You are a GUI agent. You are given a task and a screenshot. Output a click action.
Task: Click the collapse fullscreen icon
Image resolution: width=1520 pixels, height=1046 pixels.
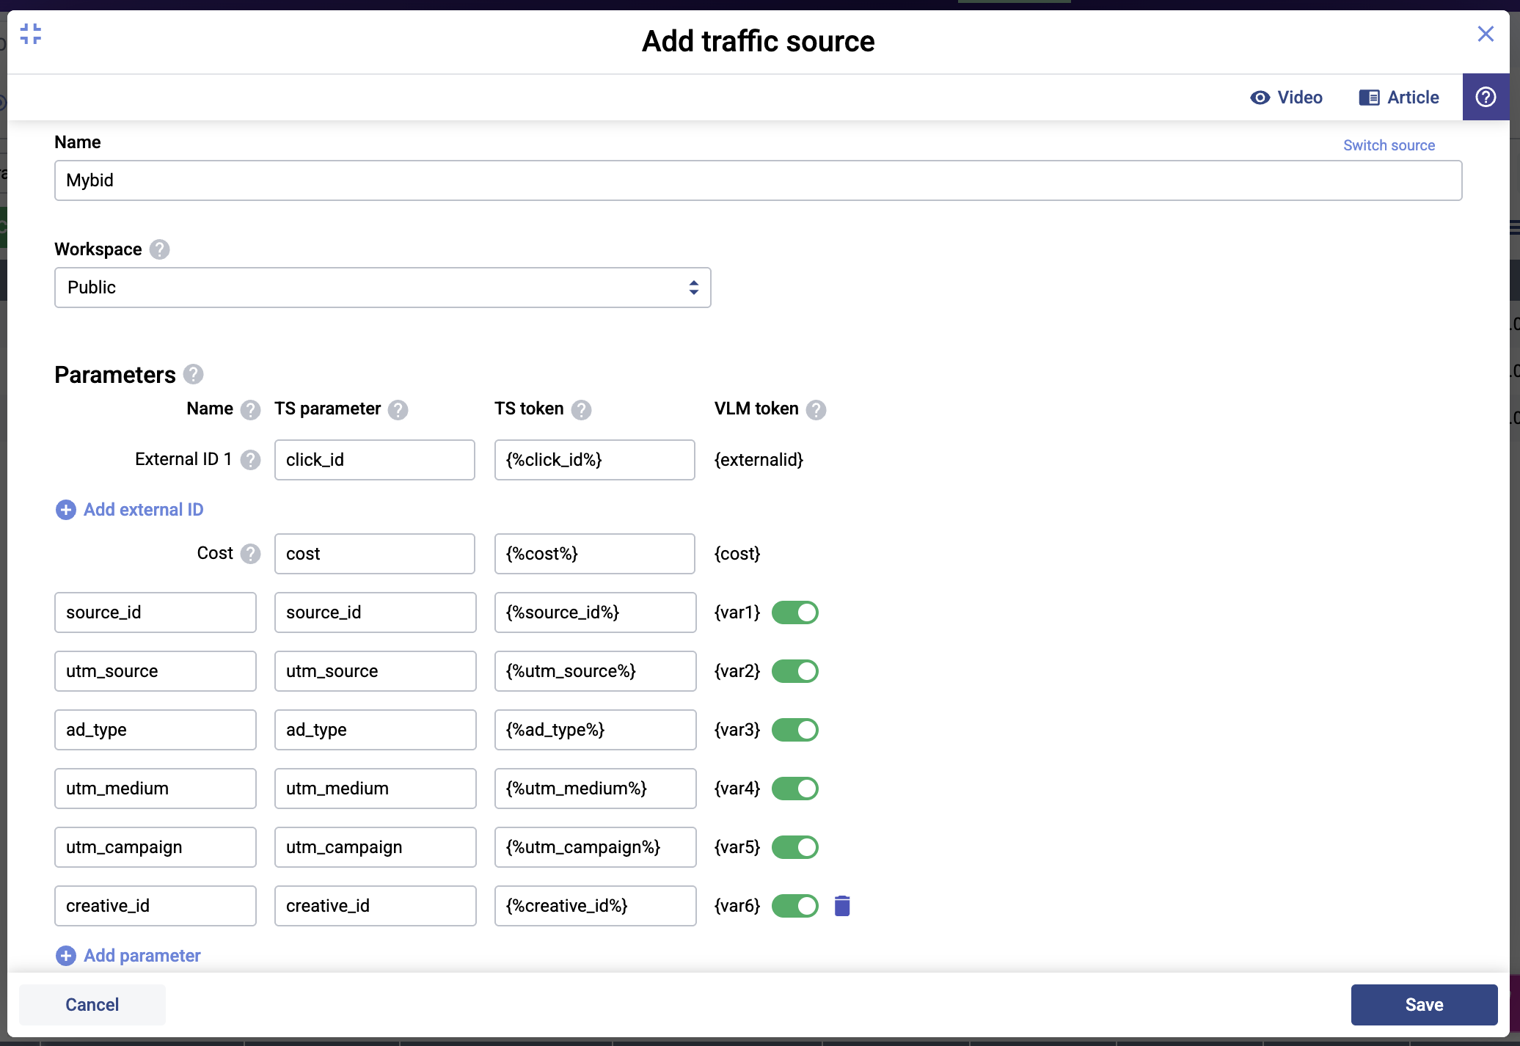click(x=31, y=34)
